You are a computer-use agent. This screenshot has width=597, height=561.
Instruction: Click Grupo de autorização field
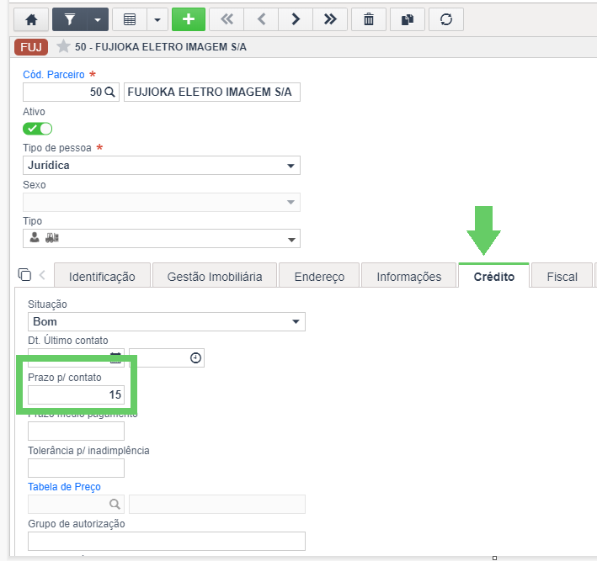point(167,541)
